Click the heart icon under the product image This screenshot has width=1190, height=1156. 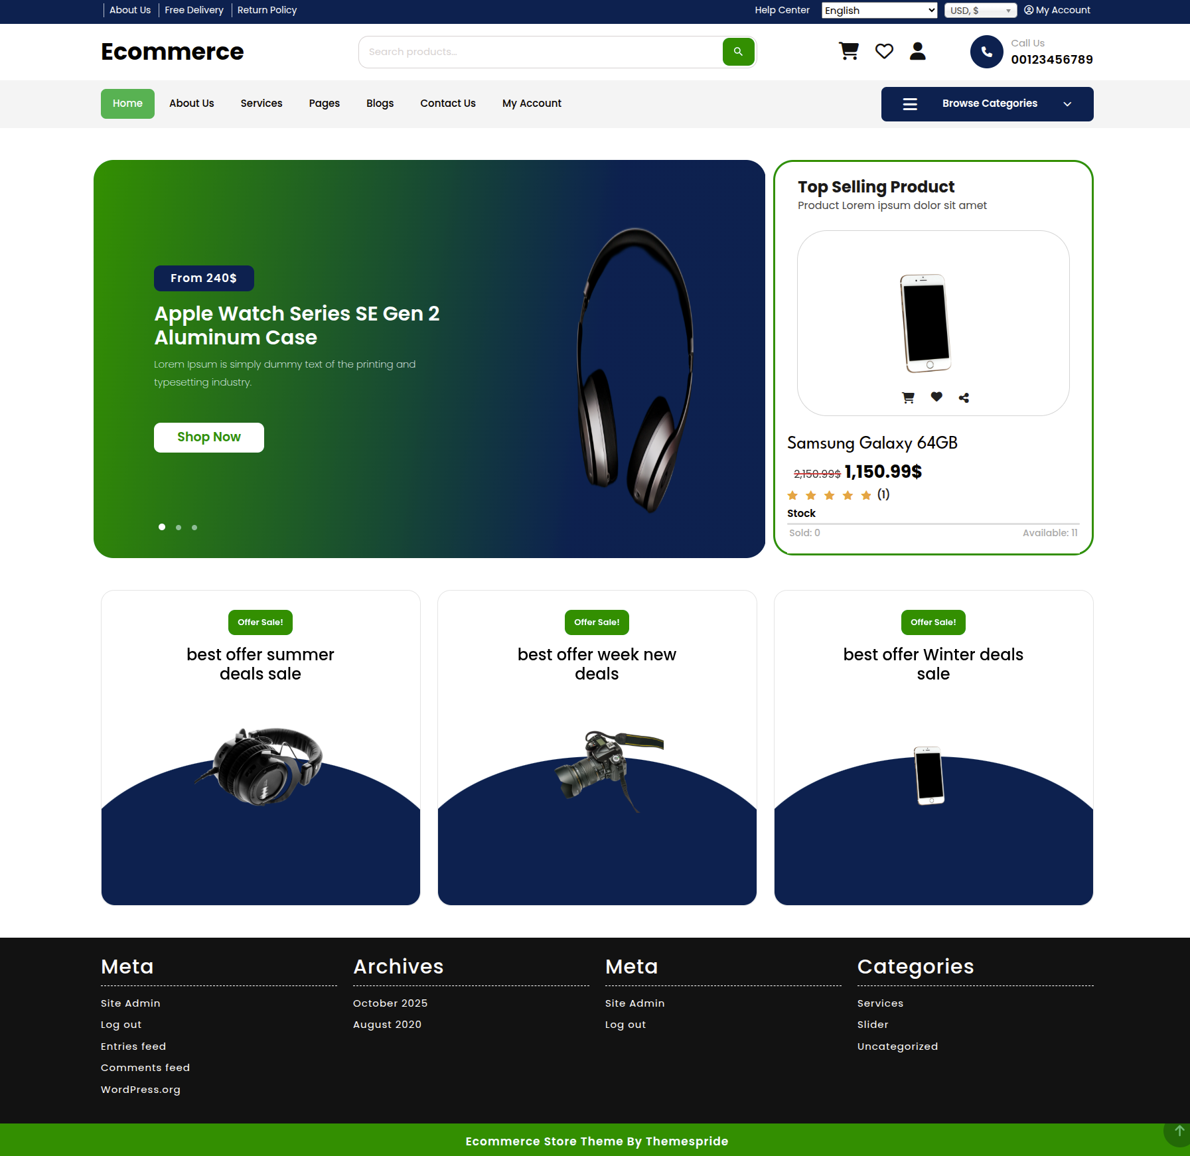coord(936,397)
